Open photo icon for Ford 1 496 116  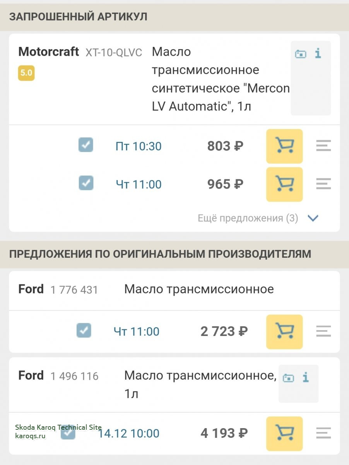coord(288,378)
